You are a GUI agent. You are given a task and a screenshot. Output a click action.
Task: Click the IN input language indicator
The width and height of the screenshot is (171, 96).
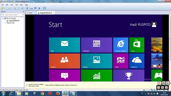[142, 93]
